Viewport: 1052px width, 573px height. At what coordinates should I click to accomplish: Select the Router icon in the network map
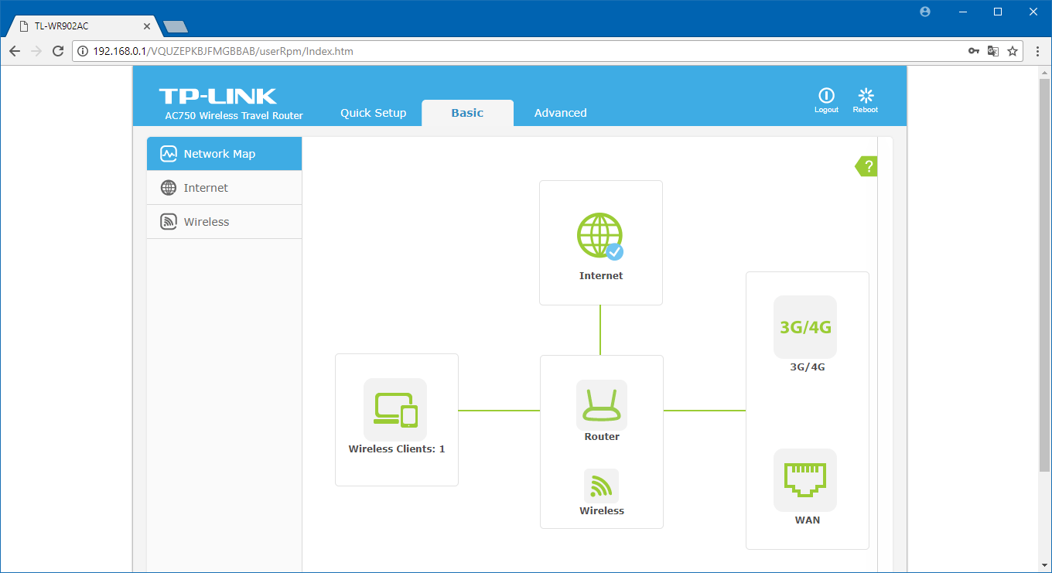tap(602, 405)
